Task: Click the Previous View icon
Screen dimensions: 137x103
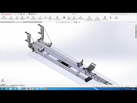Action: (60, 22)
